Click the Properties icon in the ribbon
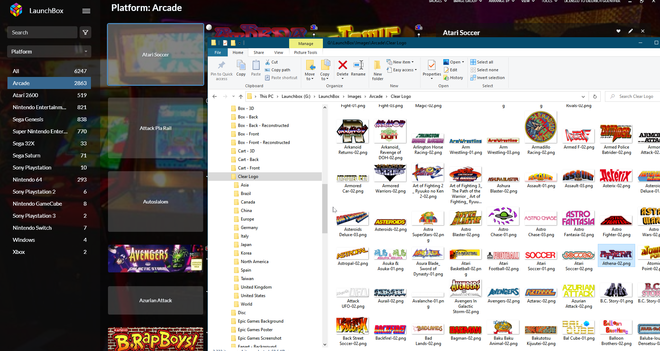 coord(432,66)
